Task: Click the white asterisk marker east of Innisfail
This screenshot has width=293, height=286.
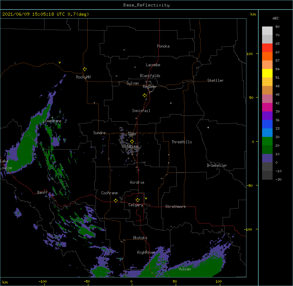Action: pyautogui.click(x=171, y=103)
